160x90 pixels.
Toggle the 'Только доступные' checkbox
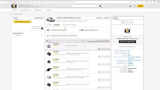42,26
